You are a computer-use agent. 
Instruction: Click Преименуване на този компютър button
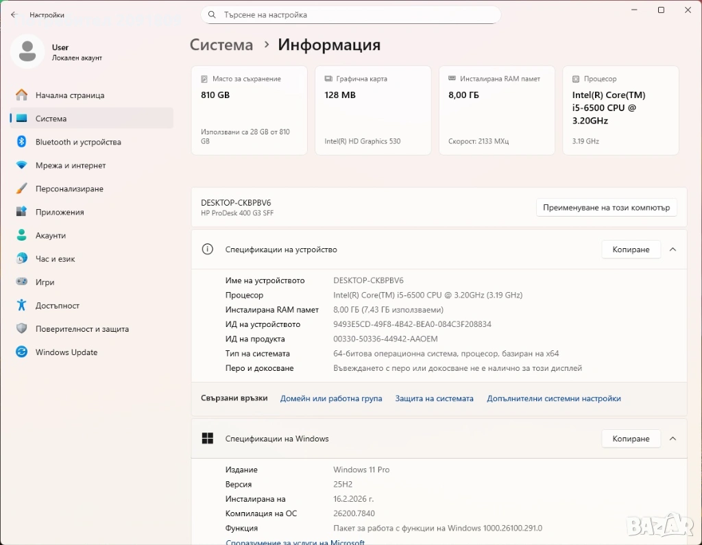pos(606,208)
